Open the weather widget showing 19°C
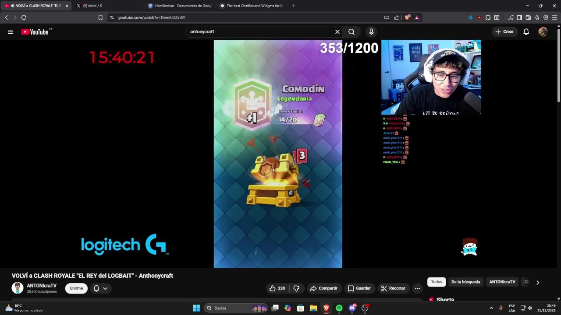This screenshot has width=561, height=315. [x=24, y=308]
